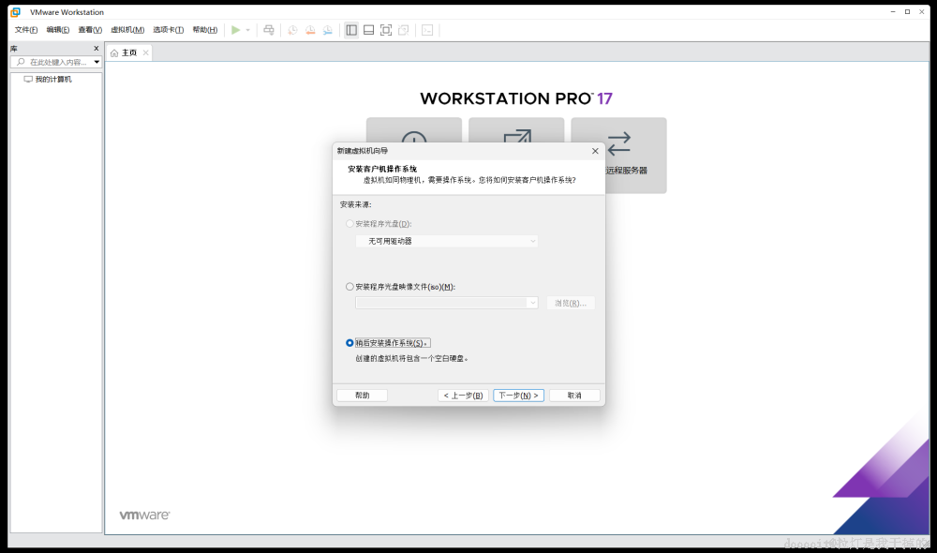Click the create new virtual machine tile

(x=413, y=129)
